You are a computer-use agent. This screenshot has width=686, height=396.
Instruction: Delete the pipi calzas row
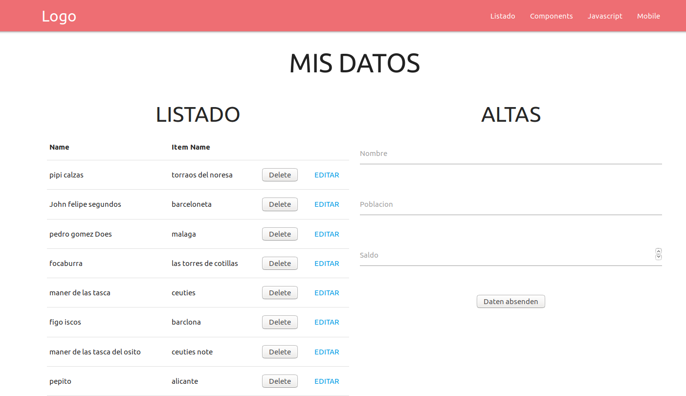[x=280, y=175]
